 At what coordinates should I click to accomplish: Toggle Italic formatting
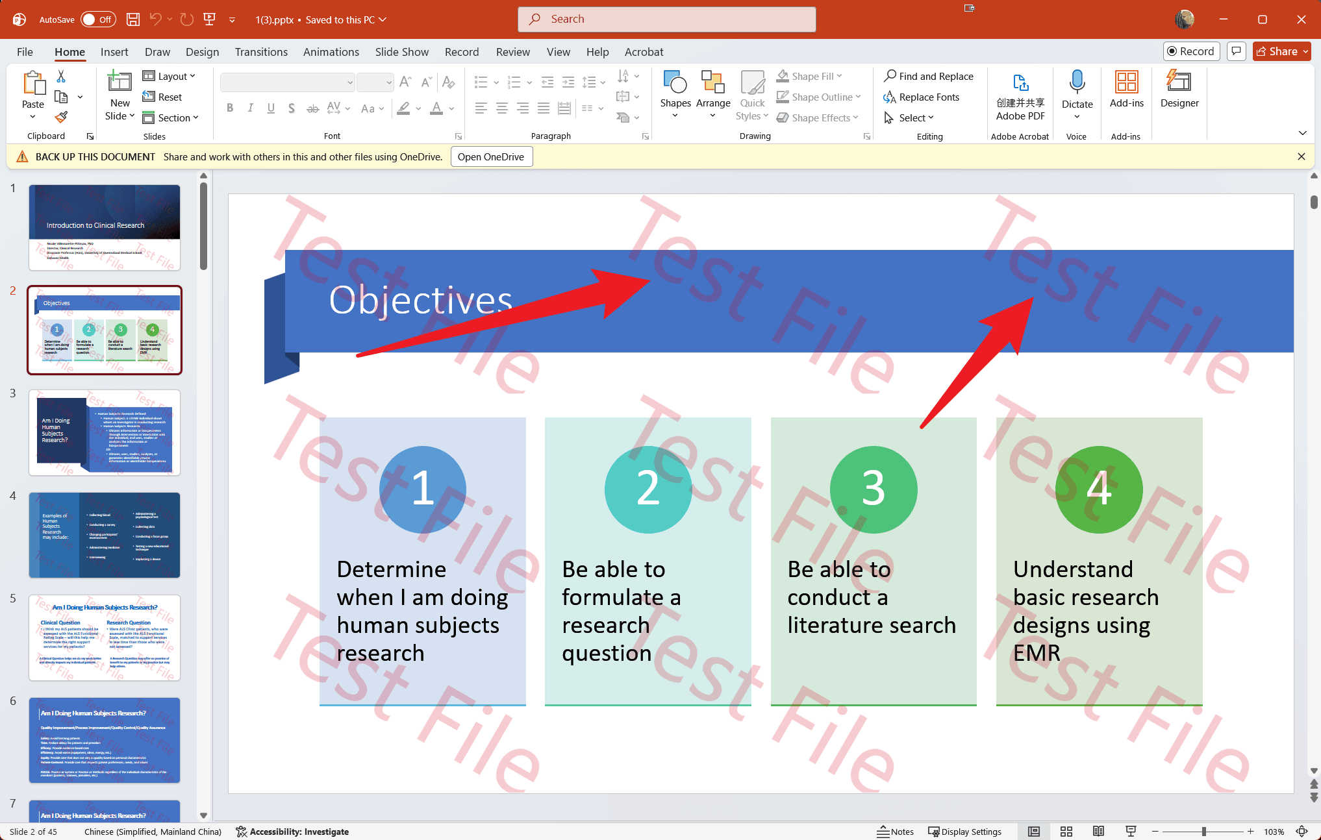[x=250, y=108]
